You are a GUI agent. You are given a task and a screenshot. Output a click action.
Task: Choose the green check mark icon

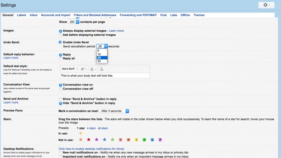144,140
